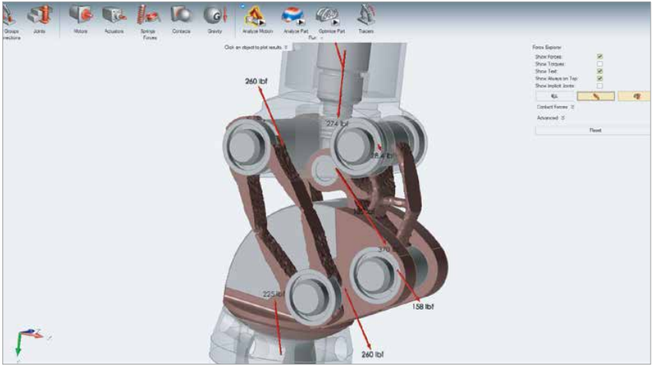Image resolution: width=653 pixels, height=366 pixels.
Task: Click the Analyze Part icon
Action: pos(293,15)
